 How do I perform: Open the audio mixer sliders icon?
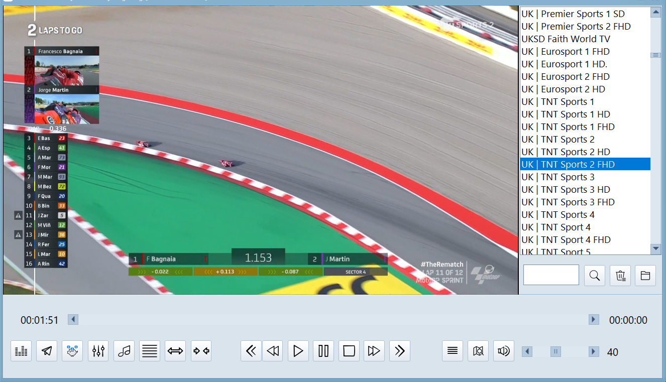[x=98, y=351]
